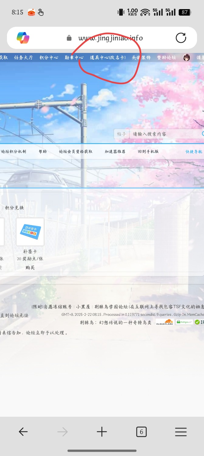The image size is (204, 456).
Task: Reload the page with the refresh icon
Action: pyautogui.click(x=181, y=38)
